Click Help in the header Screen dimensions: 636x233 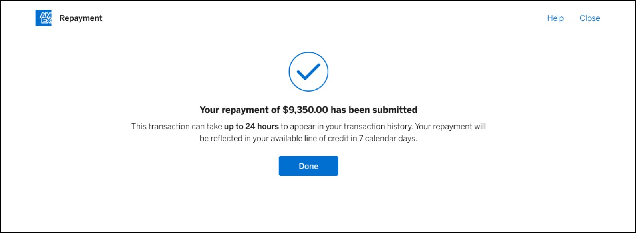pyautogui.click(x=555, y=18)
